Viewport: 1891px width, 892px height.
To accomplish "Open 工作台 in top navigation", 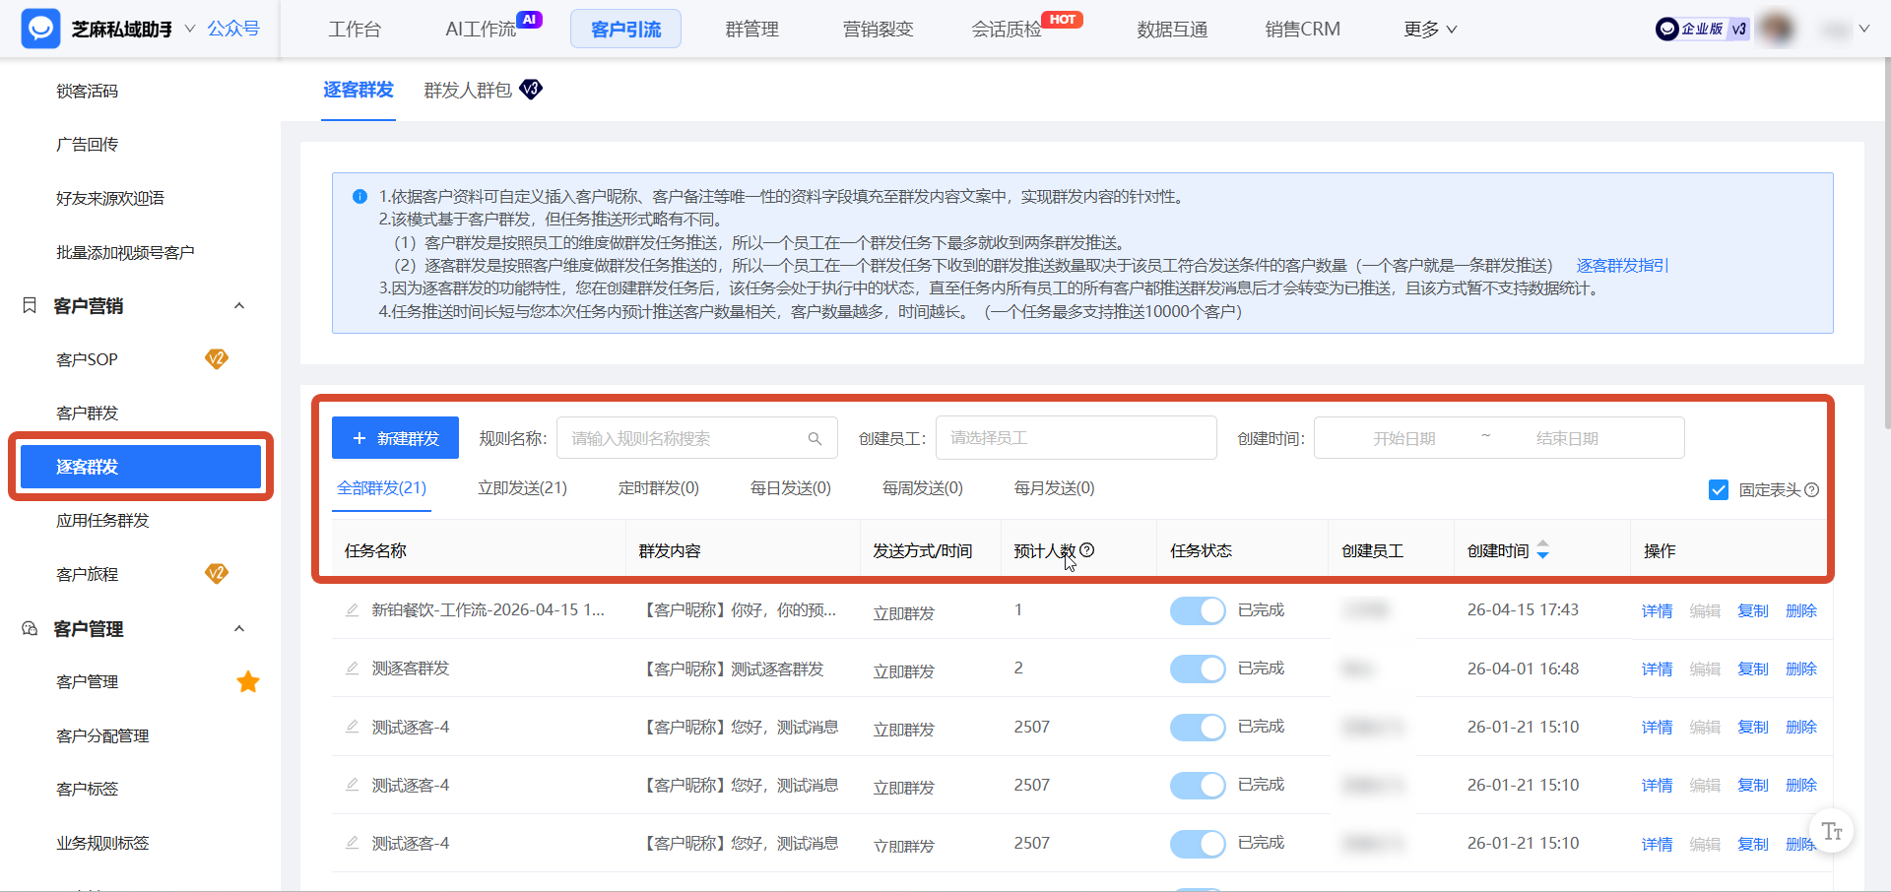I will (x=355, y=30).
